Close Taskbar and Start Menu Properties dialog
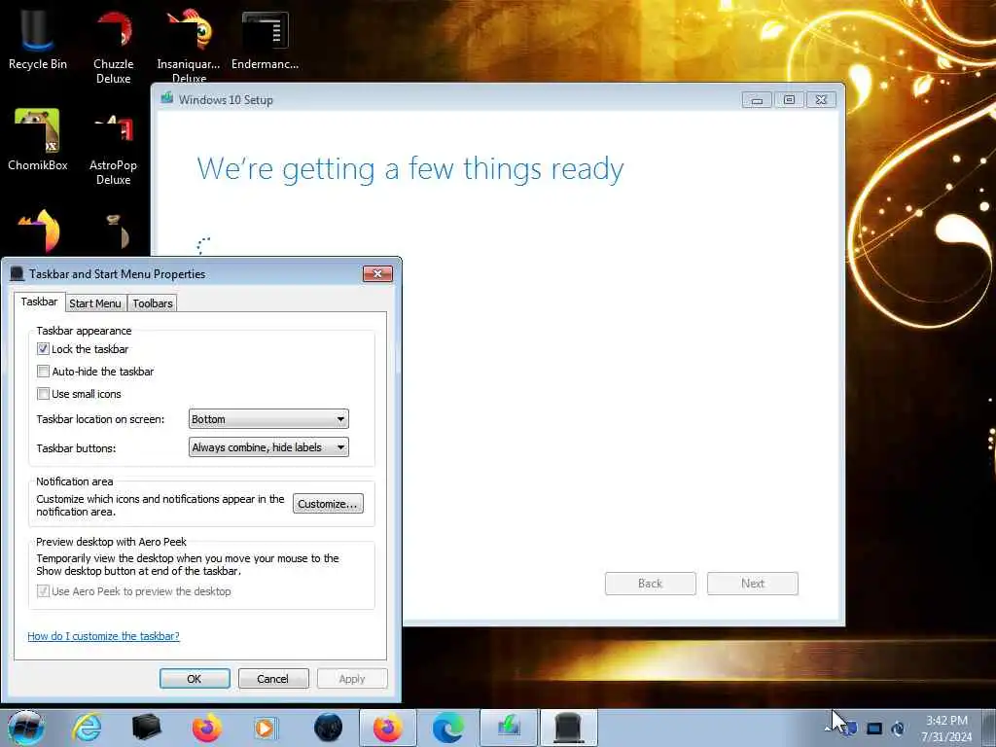Viewport: 996px width, 747px height. tap(378, 273)
